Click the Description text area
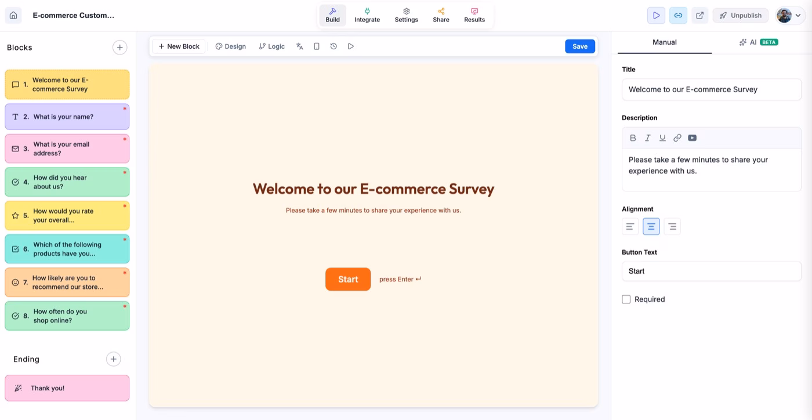The width and height of the screenshot is (812, 420). pyautogui.click(x=712, y=169)
